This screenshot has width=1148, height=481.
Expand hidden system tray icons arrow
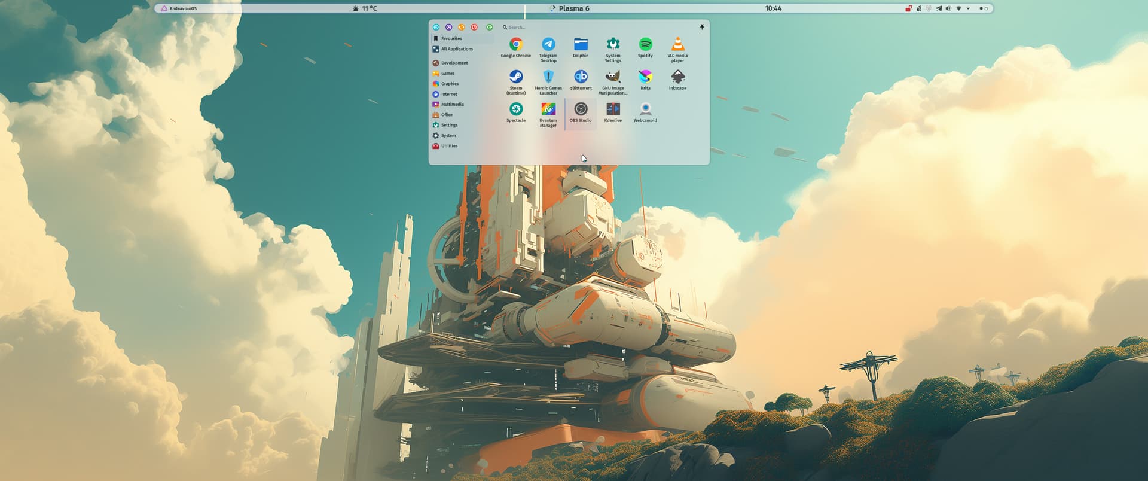pyautogui.click(x=968, y=8)
